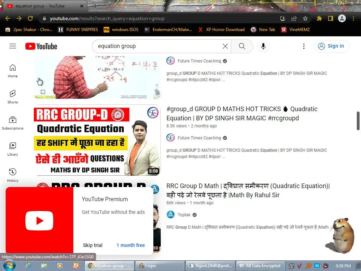Open Windows Media Player taskbar icon
This screenshot has height=271, width=361.
60,266
